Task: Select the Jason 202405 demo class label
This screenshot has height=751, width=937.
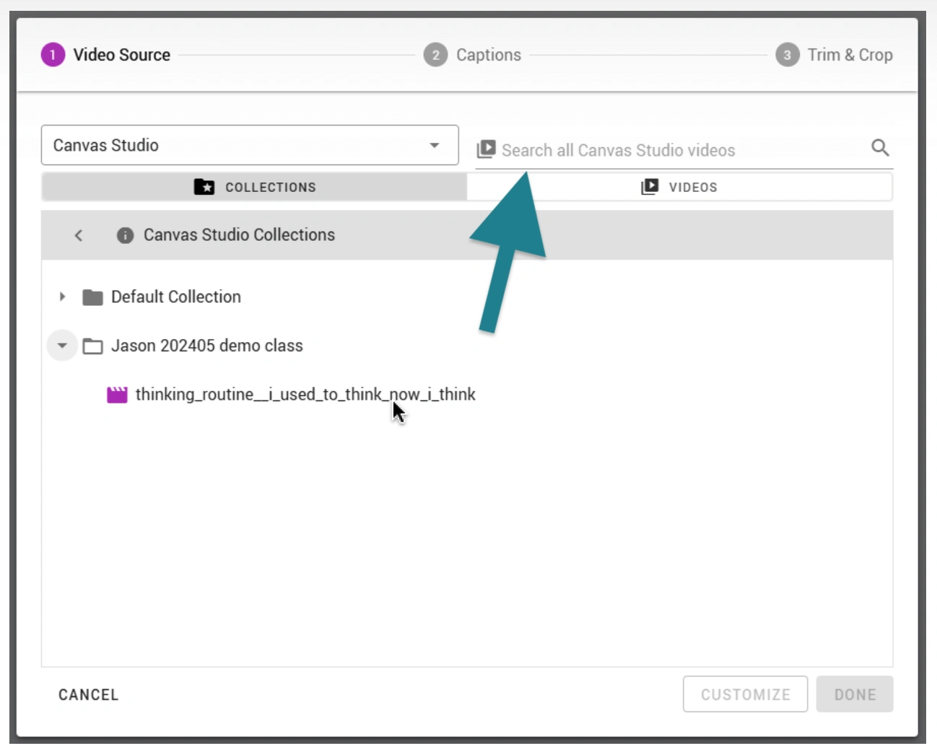Action: pos(207,346)
